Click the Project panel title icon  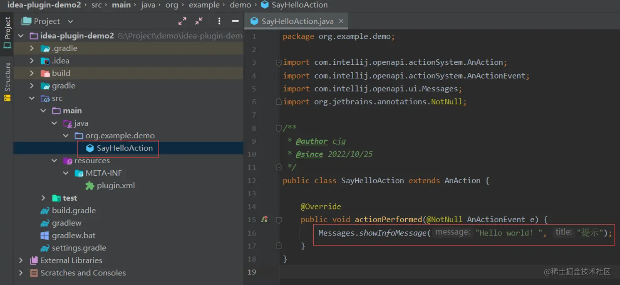click(27, 21)
